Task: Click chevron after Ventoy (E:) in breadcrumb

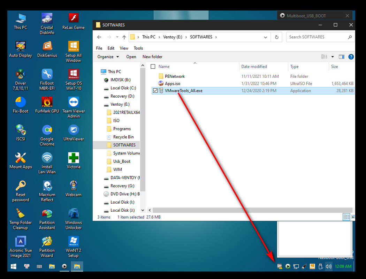Action: 186,37
